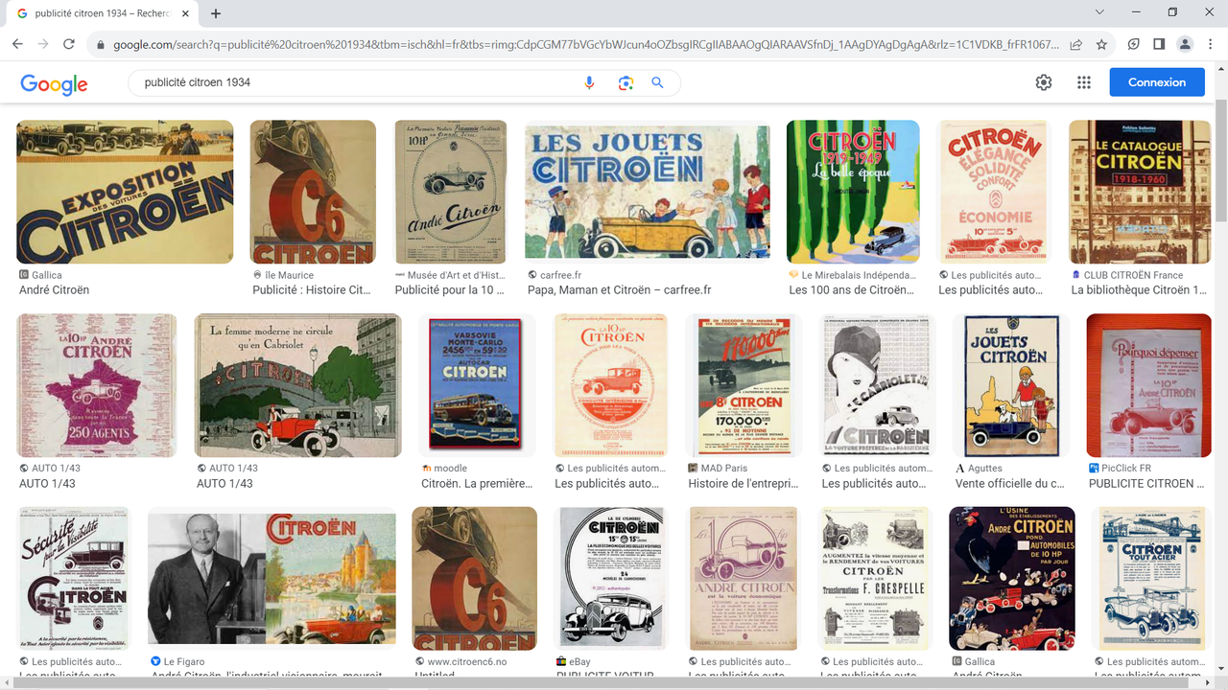View site information via the padlock icon

click(100, 44)
